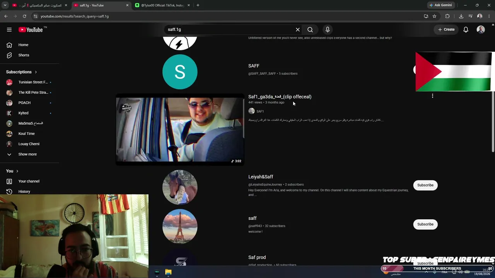Open SAFF channel title
The image size is (495, 278).
254,66
